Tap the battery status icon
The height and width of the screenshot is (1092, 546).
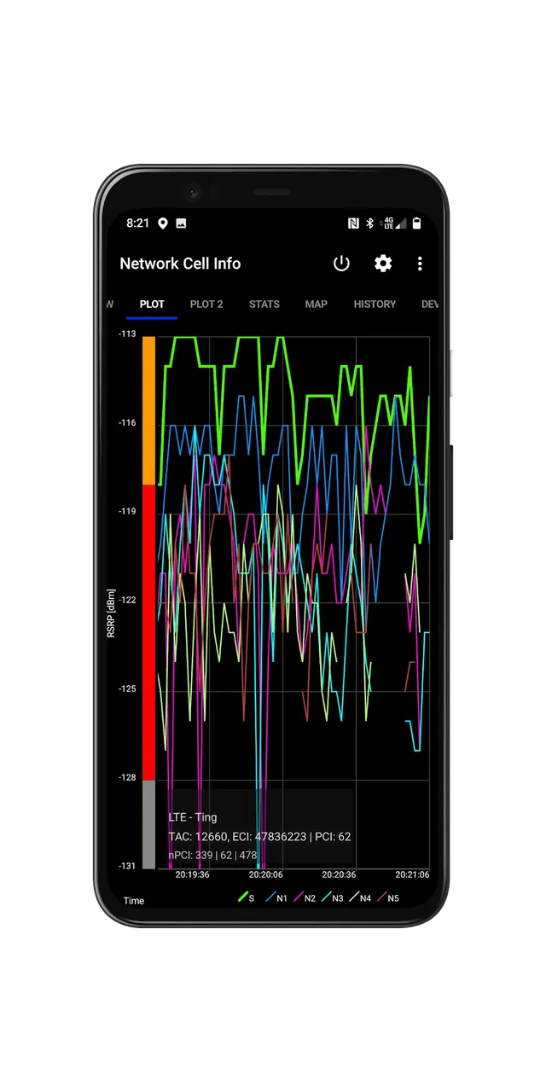pos(416,224)
